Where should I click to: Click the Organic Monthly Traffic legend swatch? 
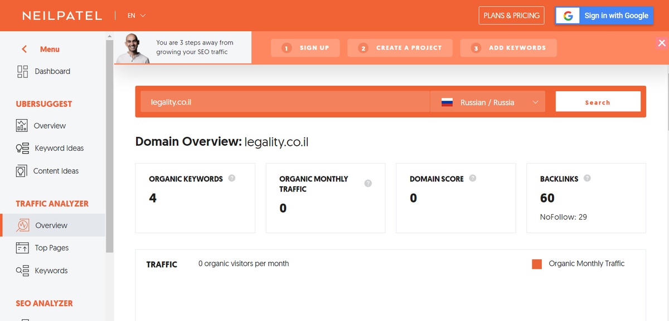tap(537, 264)
